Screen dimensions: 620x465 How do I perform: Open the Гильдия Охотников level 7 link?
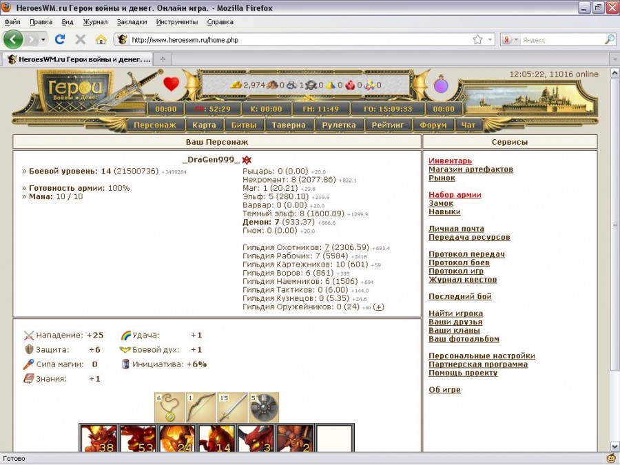327,247
